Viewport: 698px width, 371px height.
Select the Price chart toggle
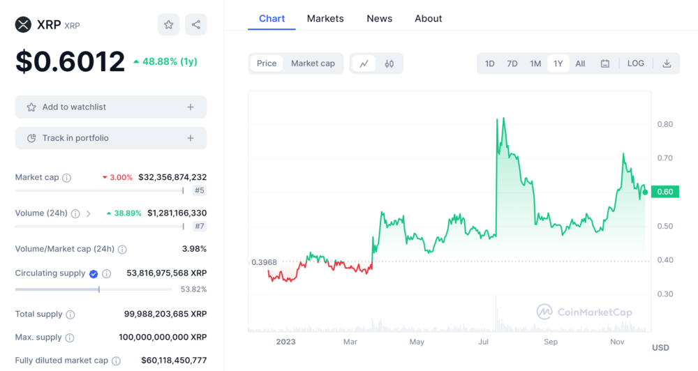pyautogui.click(x=267, y=63)
